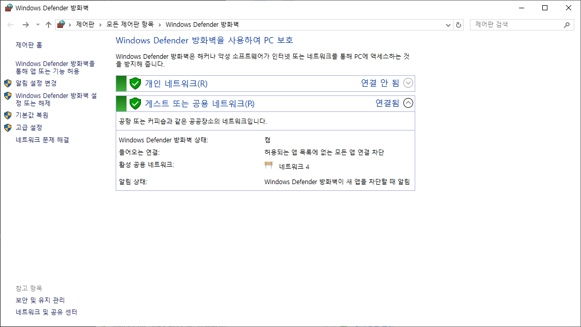Maximize the Windows Defender 방화벽 window
581x327 pixels.
tap(545, 8)
